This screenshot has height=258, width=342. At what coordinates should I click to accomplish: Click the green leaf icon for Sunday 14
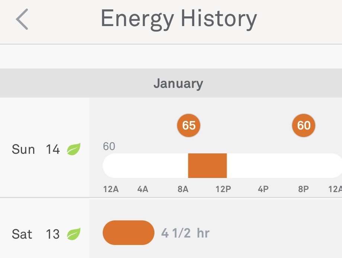click(74, 149)
